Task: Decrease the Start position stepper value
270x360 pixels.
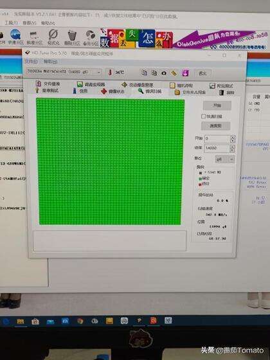Action: click(x=233, y=140)
